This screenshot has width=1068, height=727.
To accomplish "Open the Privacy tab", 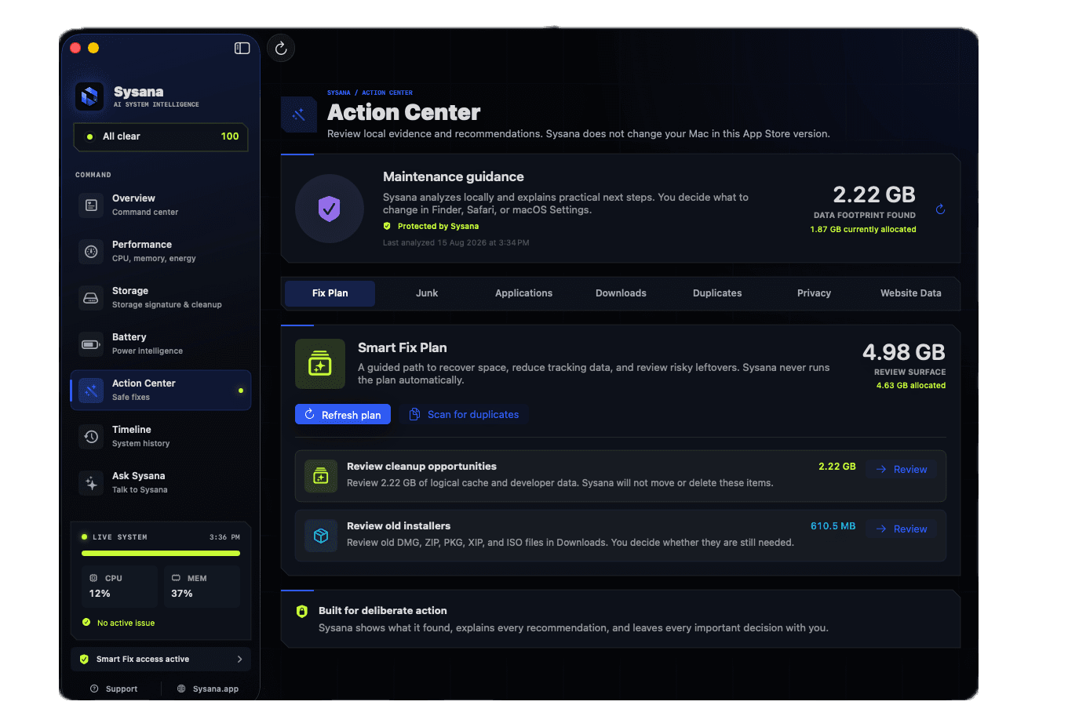I will 814,293.
